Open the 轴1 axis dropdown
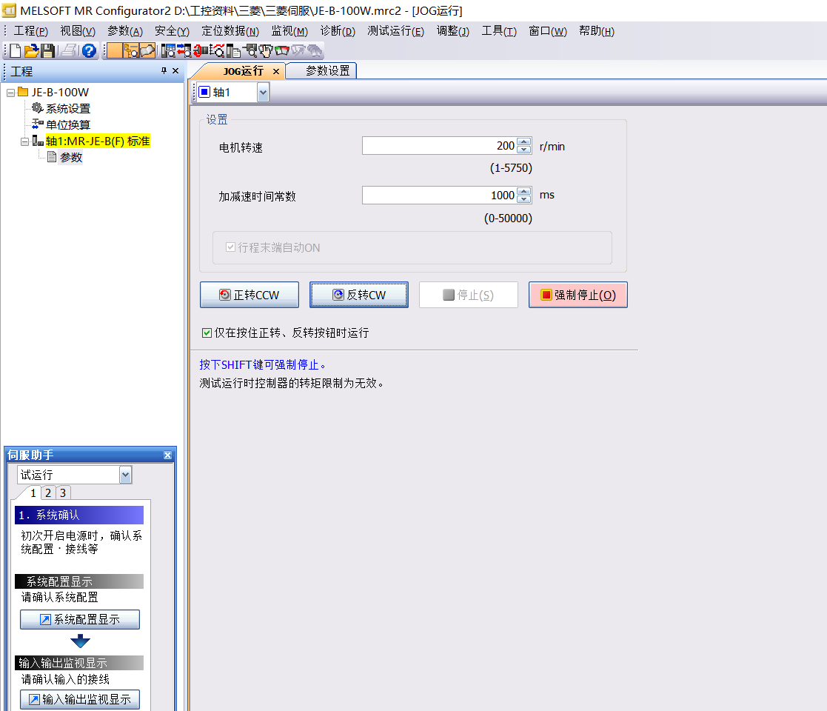This screenshot has height=711, width=827. point(263,93)
